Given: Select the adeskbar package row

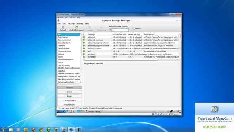Looking at the screenshot, I should click(131, 57).
